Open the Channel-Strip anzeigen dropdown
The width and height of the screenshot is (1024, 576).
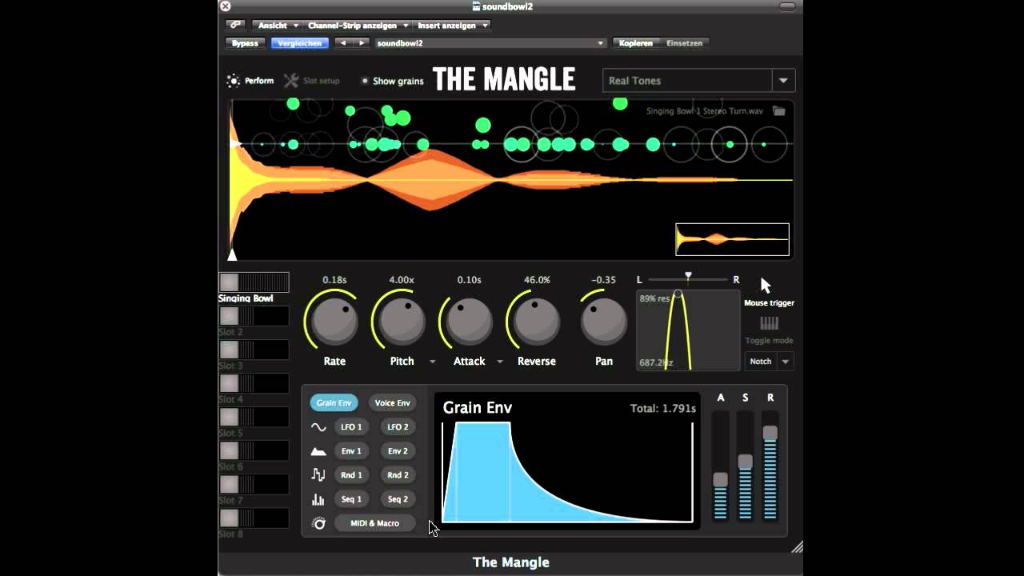358,26
